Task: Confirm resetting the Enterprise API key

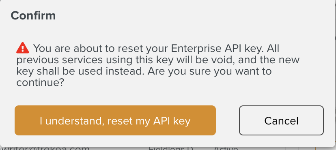Action: coord(115,120)
